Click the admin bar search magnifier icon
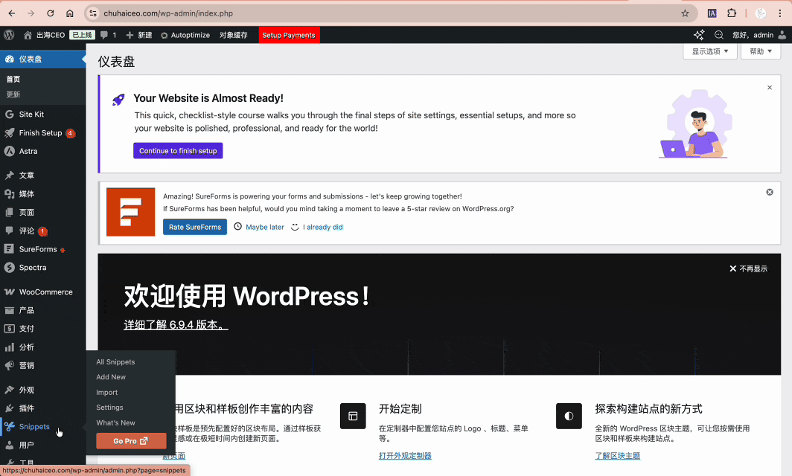The height and width of the screenshot is (476, 792). pyautogui.click(x=719, y=35)
